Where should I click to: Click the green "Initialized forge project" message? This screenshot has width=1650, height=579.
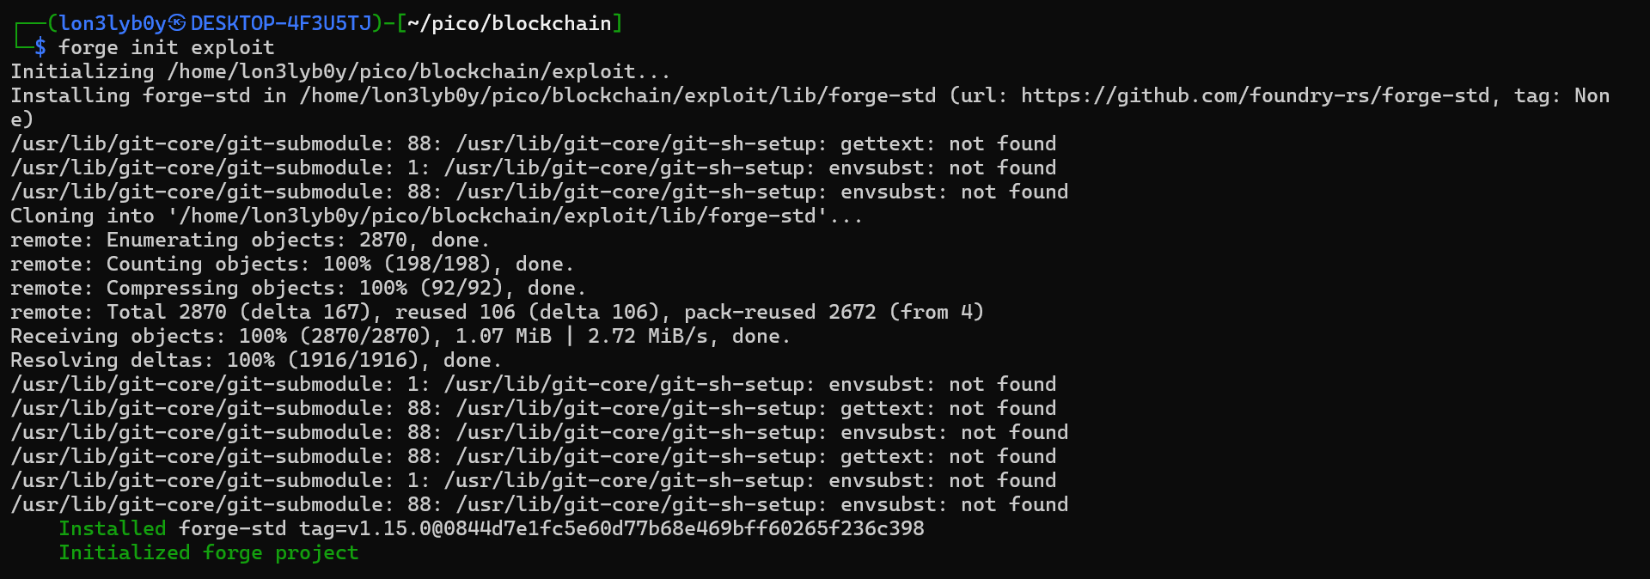point(208,552)
